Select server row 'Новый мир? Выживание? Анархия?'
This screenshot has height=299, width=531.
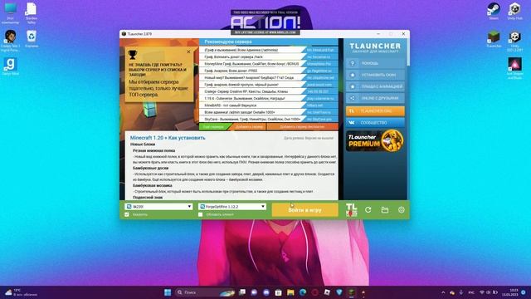(269, 77)
